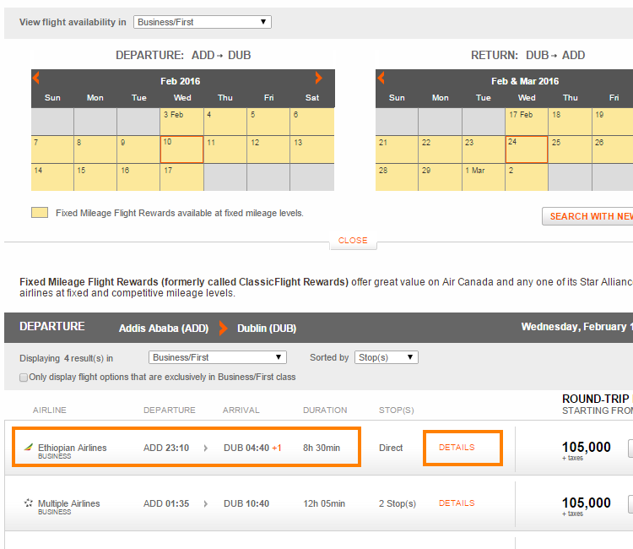The height and width of the screenshot is (549, 633).
Task: Click previous month arrow on departure calendar
Action: [x=36, y=79]
